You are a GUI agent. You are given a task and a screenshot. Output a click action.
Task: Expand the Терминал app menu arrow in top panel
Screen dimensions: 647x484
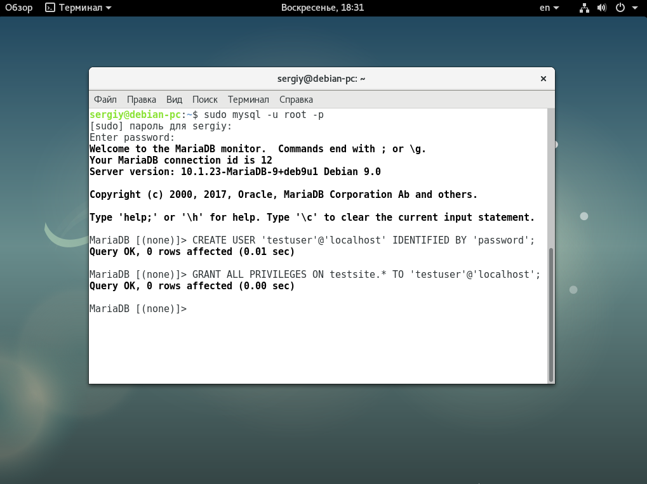click(108, 8)
